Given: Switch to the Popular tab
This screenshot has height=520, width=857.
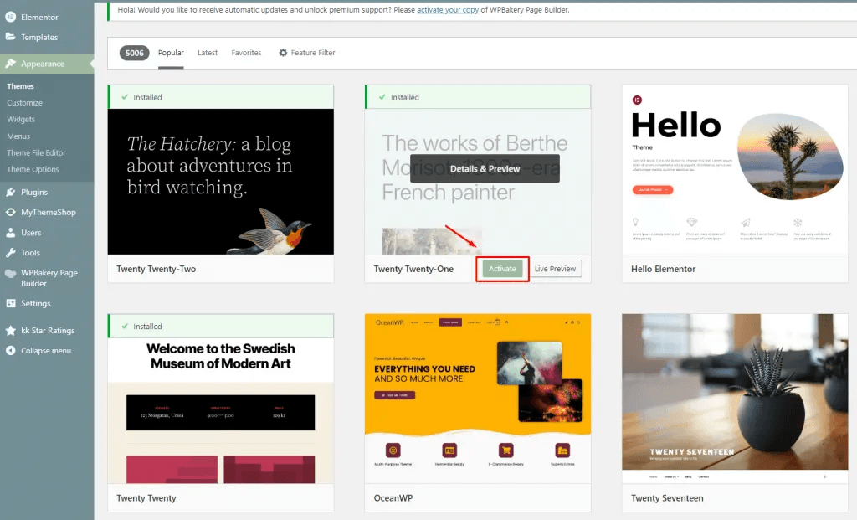Looking at the screenshot, I should point(171,53).
